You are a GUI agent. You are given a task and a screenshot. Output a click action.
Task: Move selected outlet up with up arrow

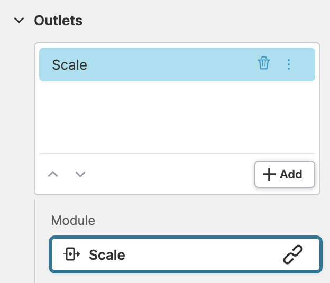point(53,174)
